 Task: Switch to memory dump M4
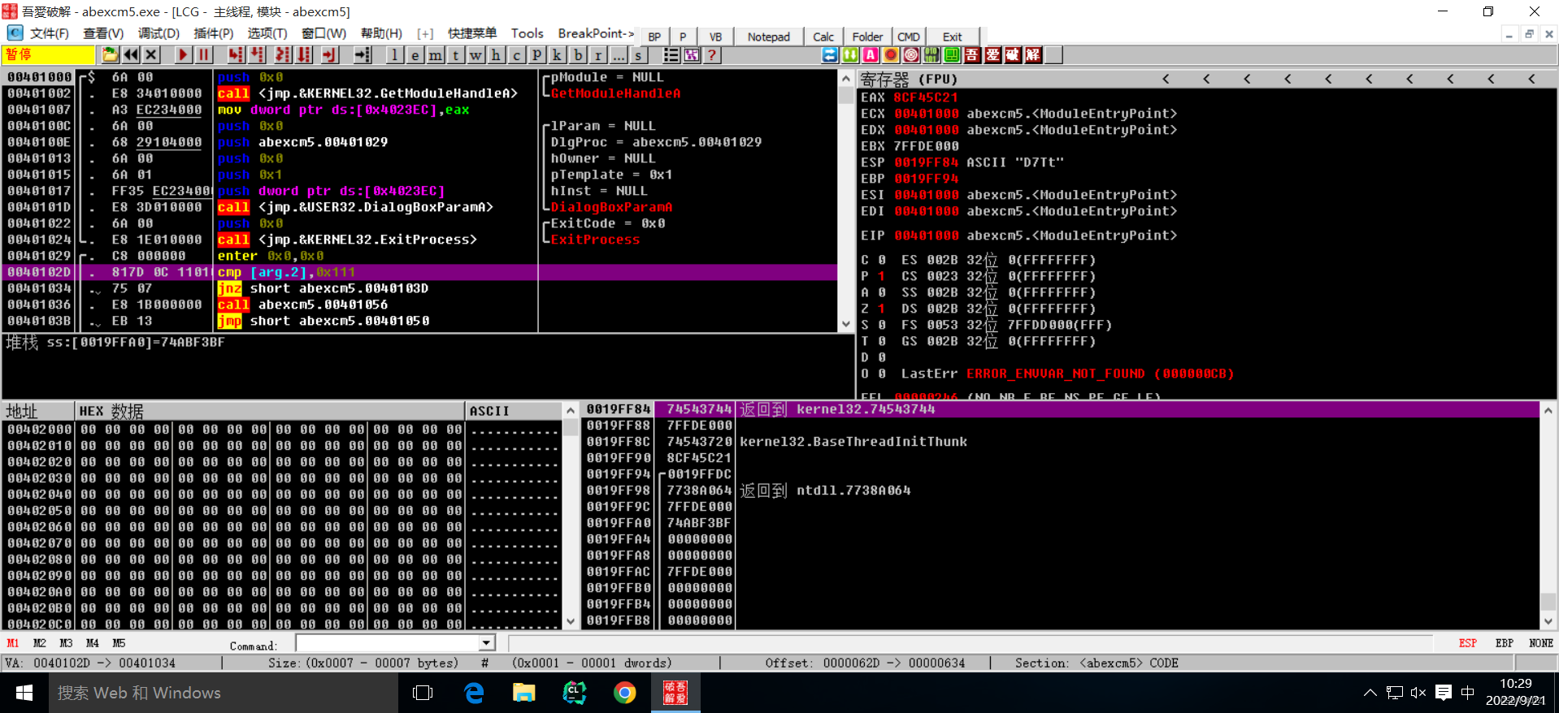pyautogui.click(x=93, y=643)
